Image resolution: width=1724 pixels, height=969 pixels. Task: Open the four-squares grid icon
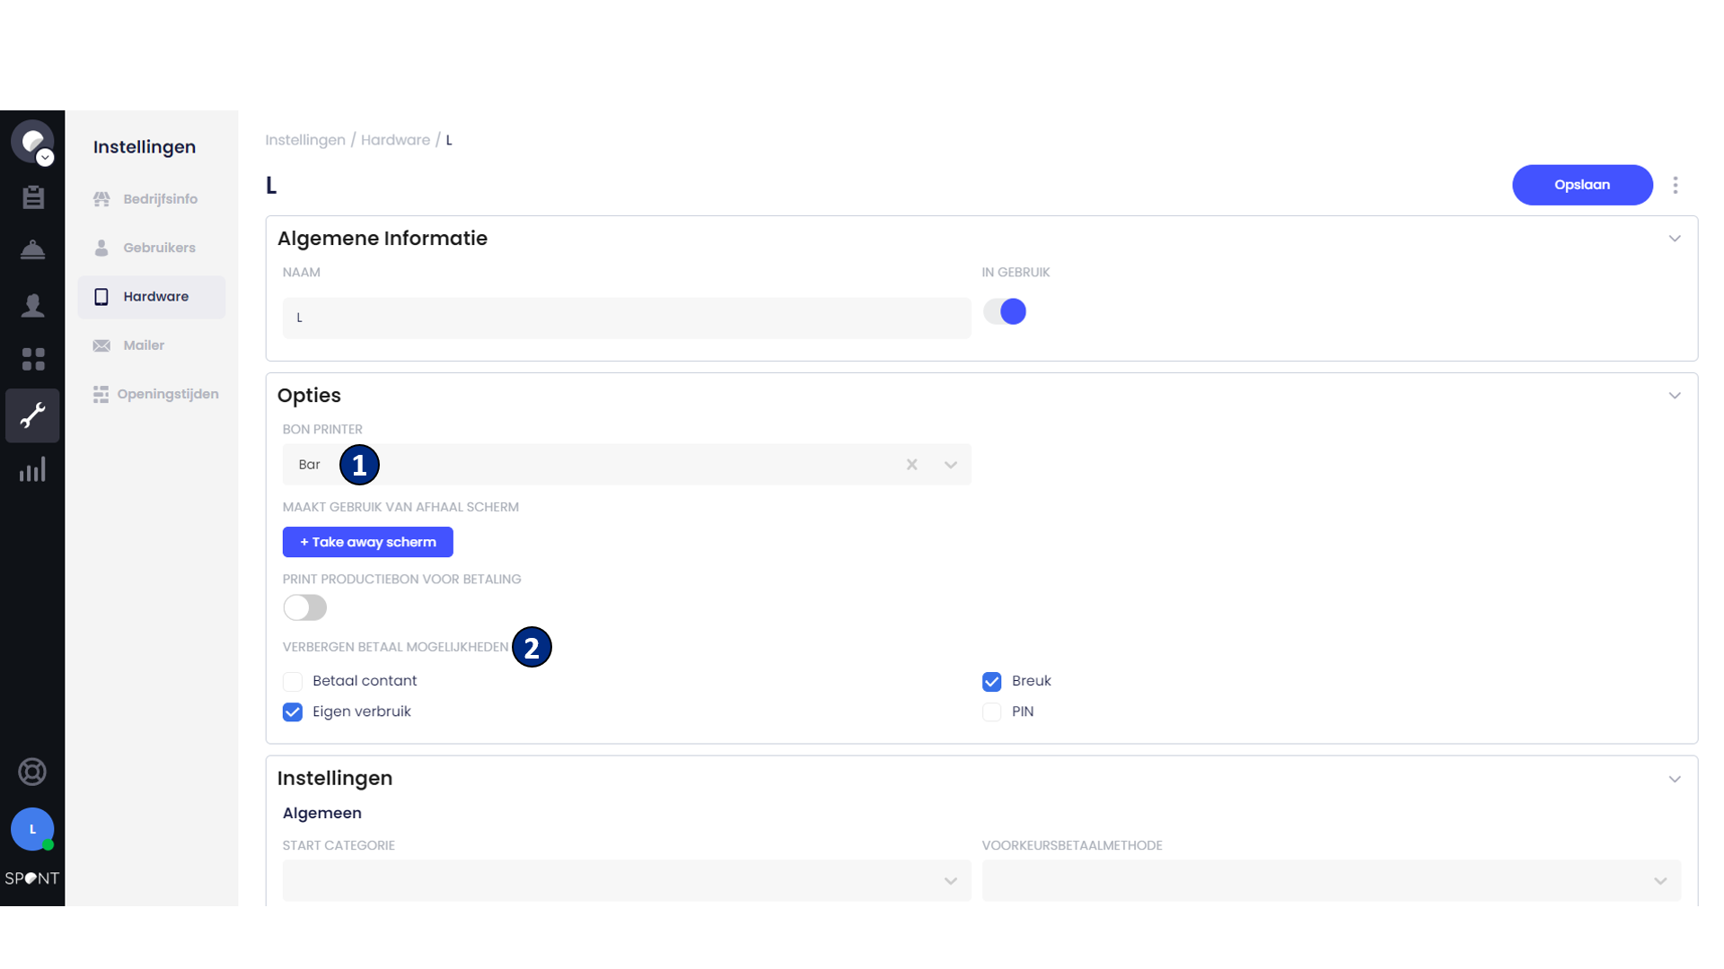click(33, 360)
